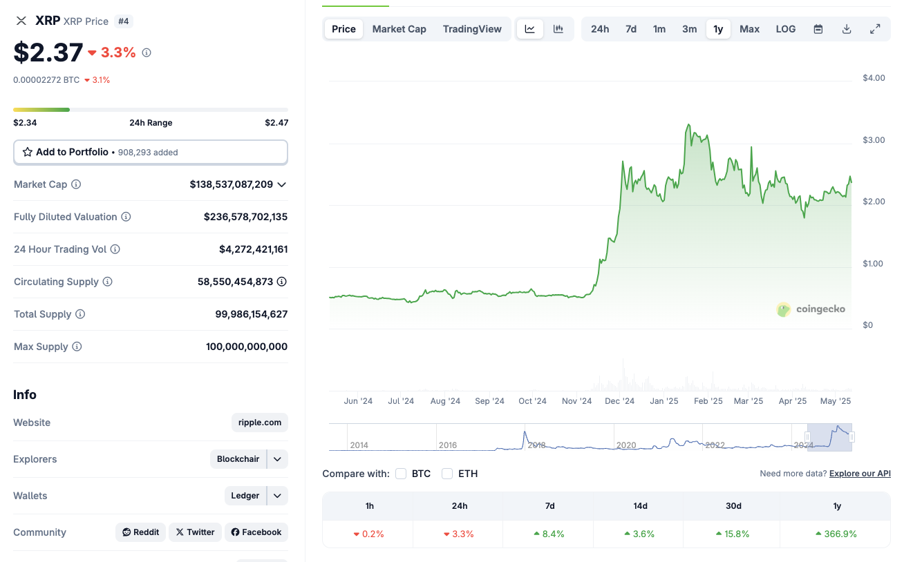
Task: Open the ripple.com website link
Action: [x=260, y=423]
